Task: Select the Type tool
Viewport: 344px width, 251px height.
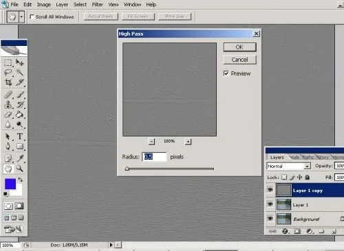Action: click(x=19, y=136)
